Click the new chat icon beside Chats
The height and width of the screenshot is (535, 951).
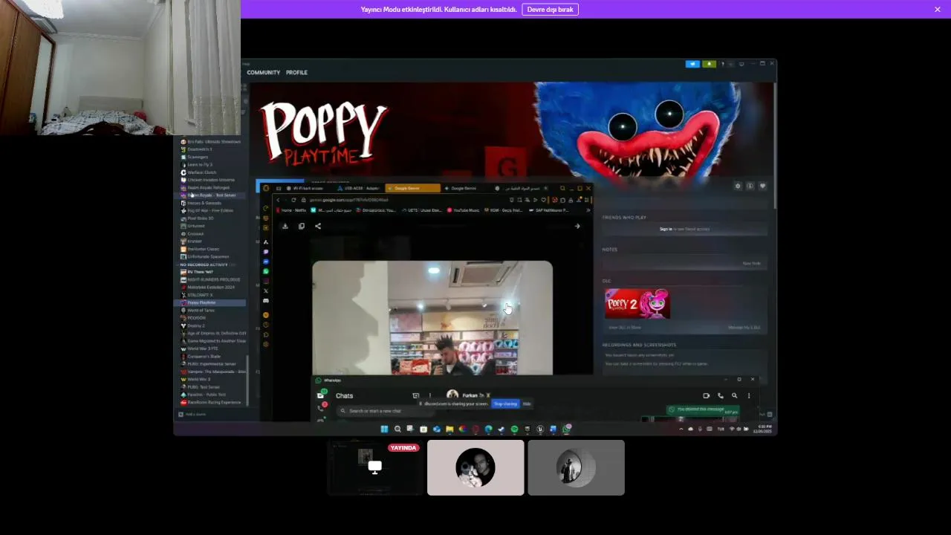pyautogui.click(x=415, y=396)
